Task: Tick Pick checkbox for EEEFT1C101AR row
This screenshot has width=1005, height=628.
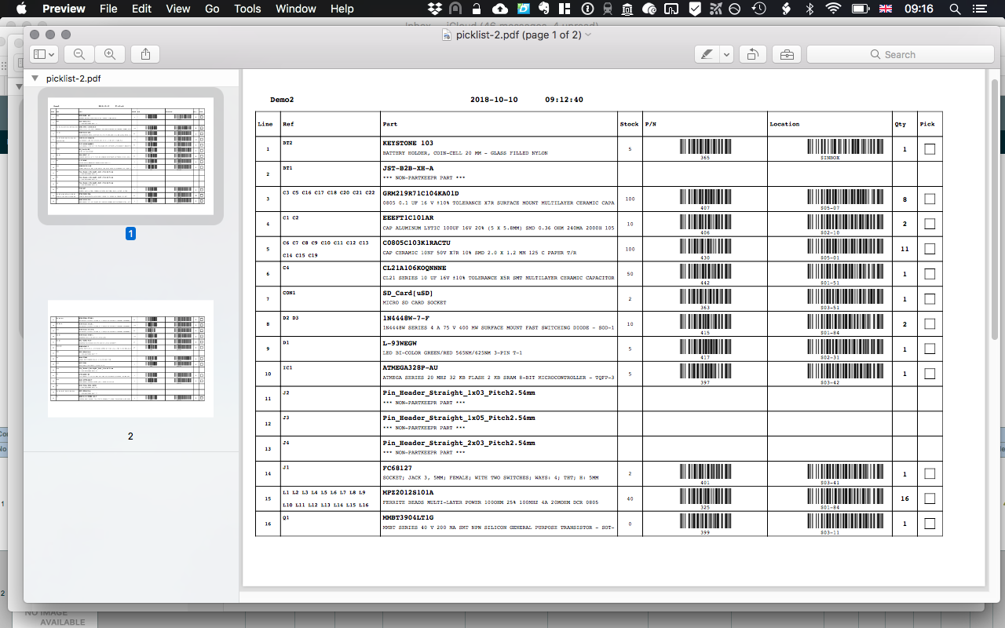Action: [x=930, y=224]
